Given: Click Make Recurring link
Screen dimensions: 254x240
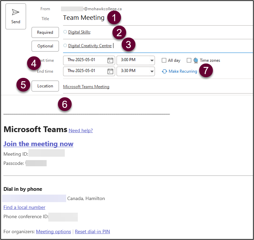Looking at the screenshot, I should point(183,71).
